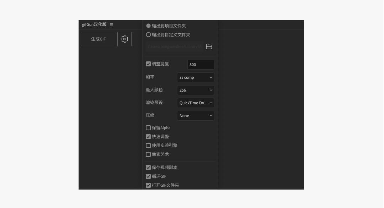384x208 pixels.
Task: Enable the 保留Alpha checkbox
Action: [148, 128]
